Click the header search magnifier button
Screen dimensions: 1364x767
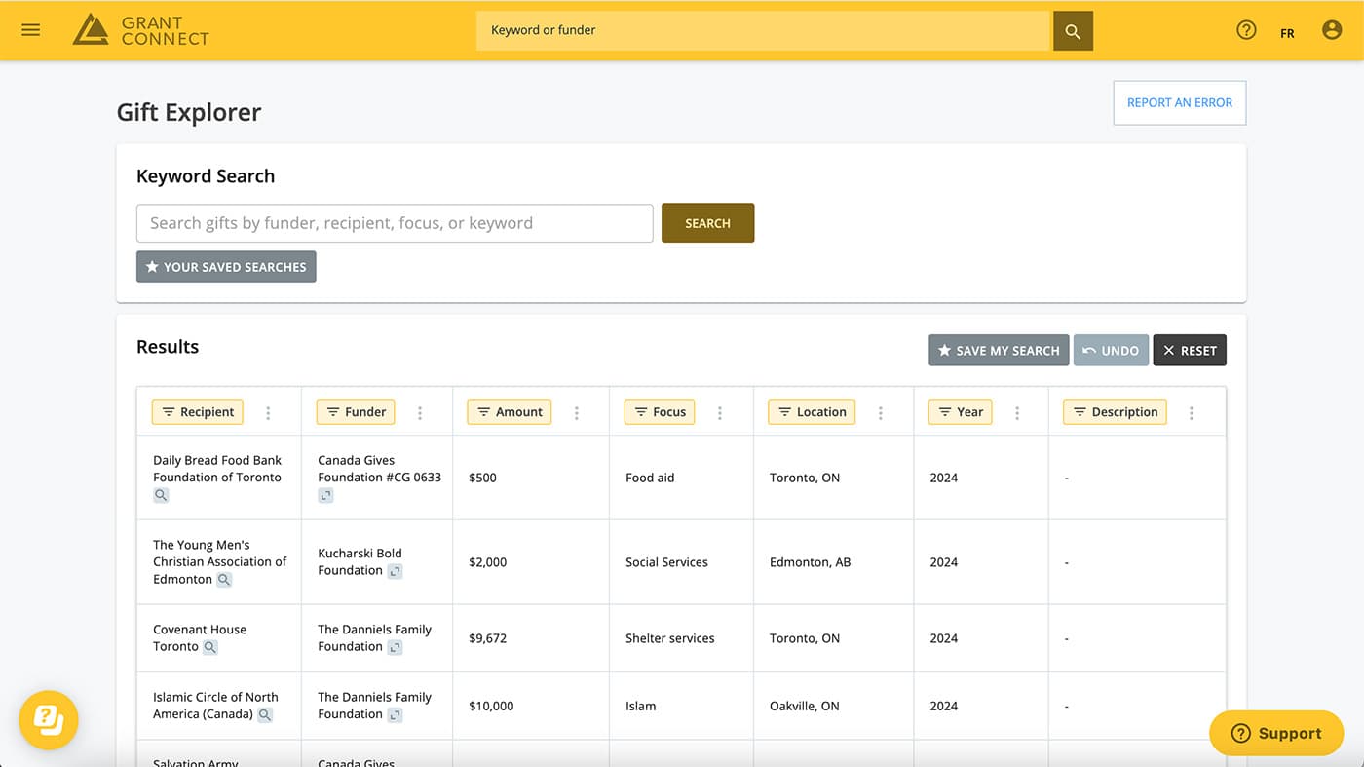coord(1073,31)
